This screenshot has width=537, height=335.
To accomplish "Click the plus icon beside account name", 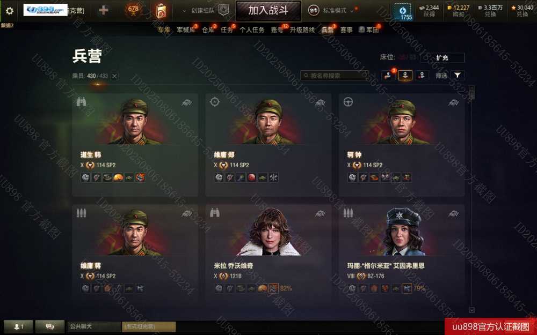I will (x=104, y=10).
